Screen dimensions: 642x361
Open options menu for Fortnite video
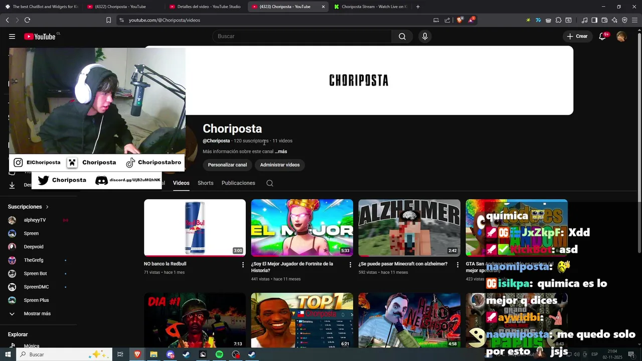point(351,265)
